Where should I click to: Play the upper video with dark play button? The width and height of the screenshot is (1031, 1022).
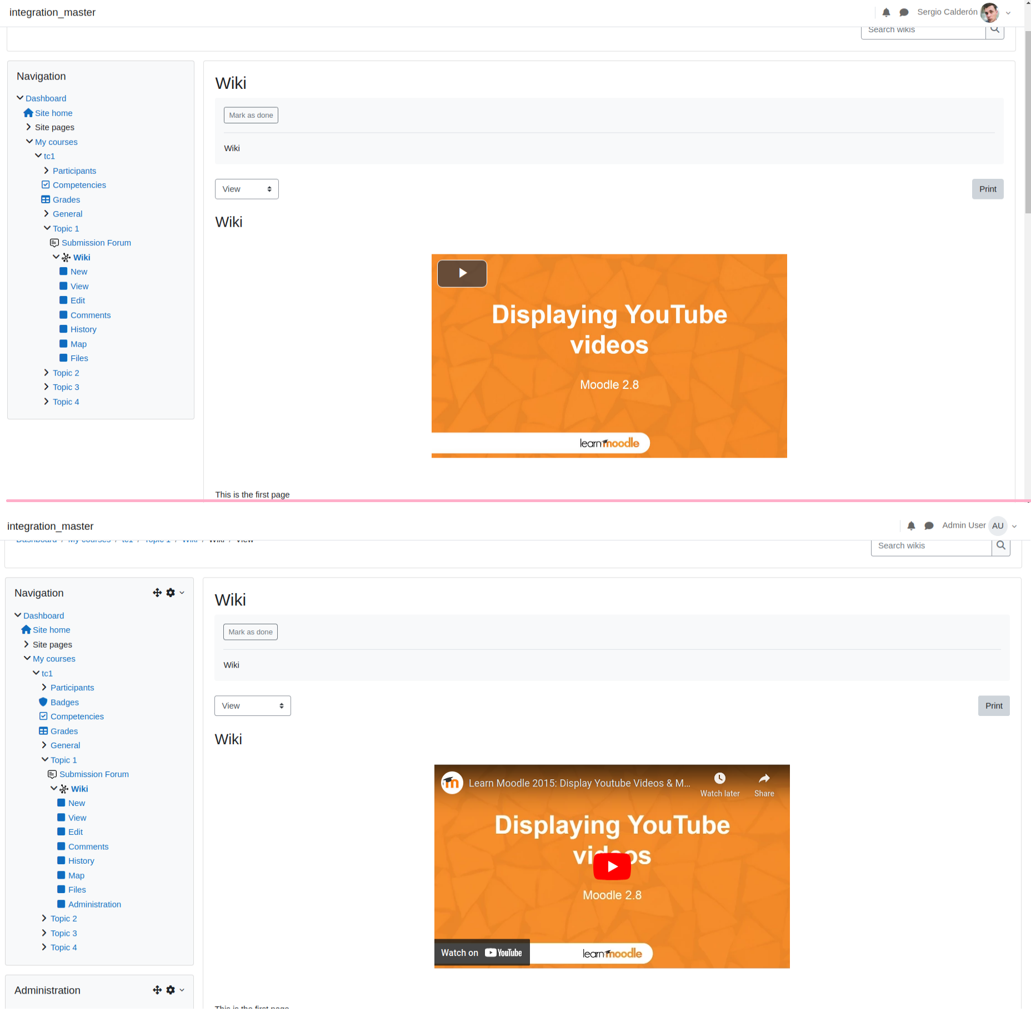pyautogui.click(x=462, y=273)
